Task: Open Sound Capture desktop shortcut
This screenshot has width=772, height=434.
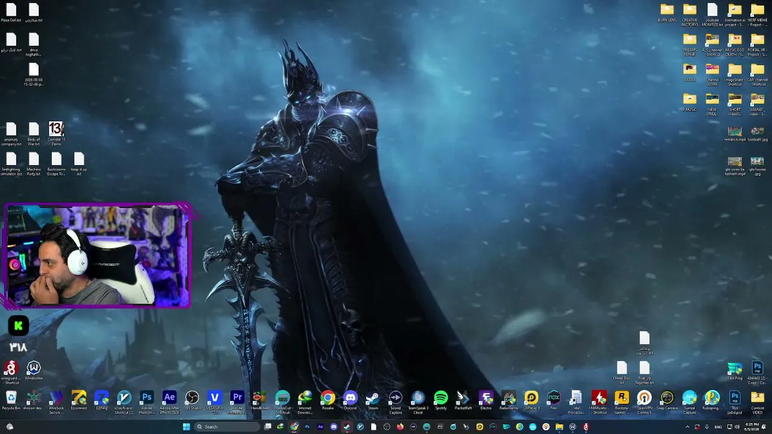Action: (x=396, y=402)
